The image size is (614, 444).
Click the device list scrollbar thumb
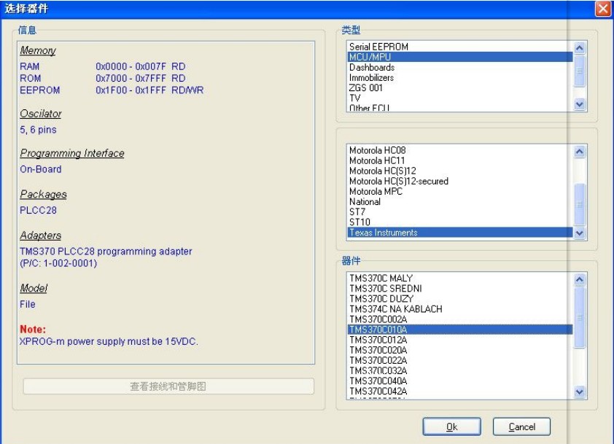point(580,317)
